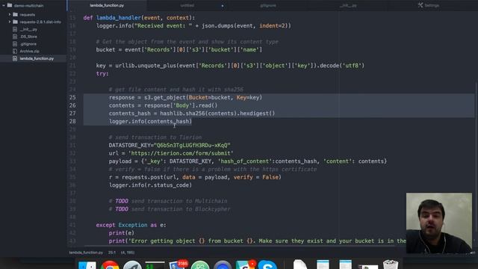478x269 pixels.
Task: Click the requests folder icon
Action: pyautogui.click(x=15, y=14)
